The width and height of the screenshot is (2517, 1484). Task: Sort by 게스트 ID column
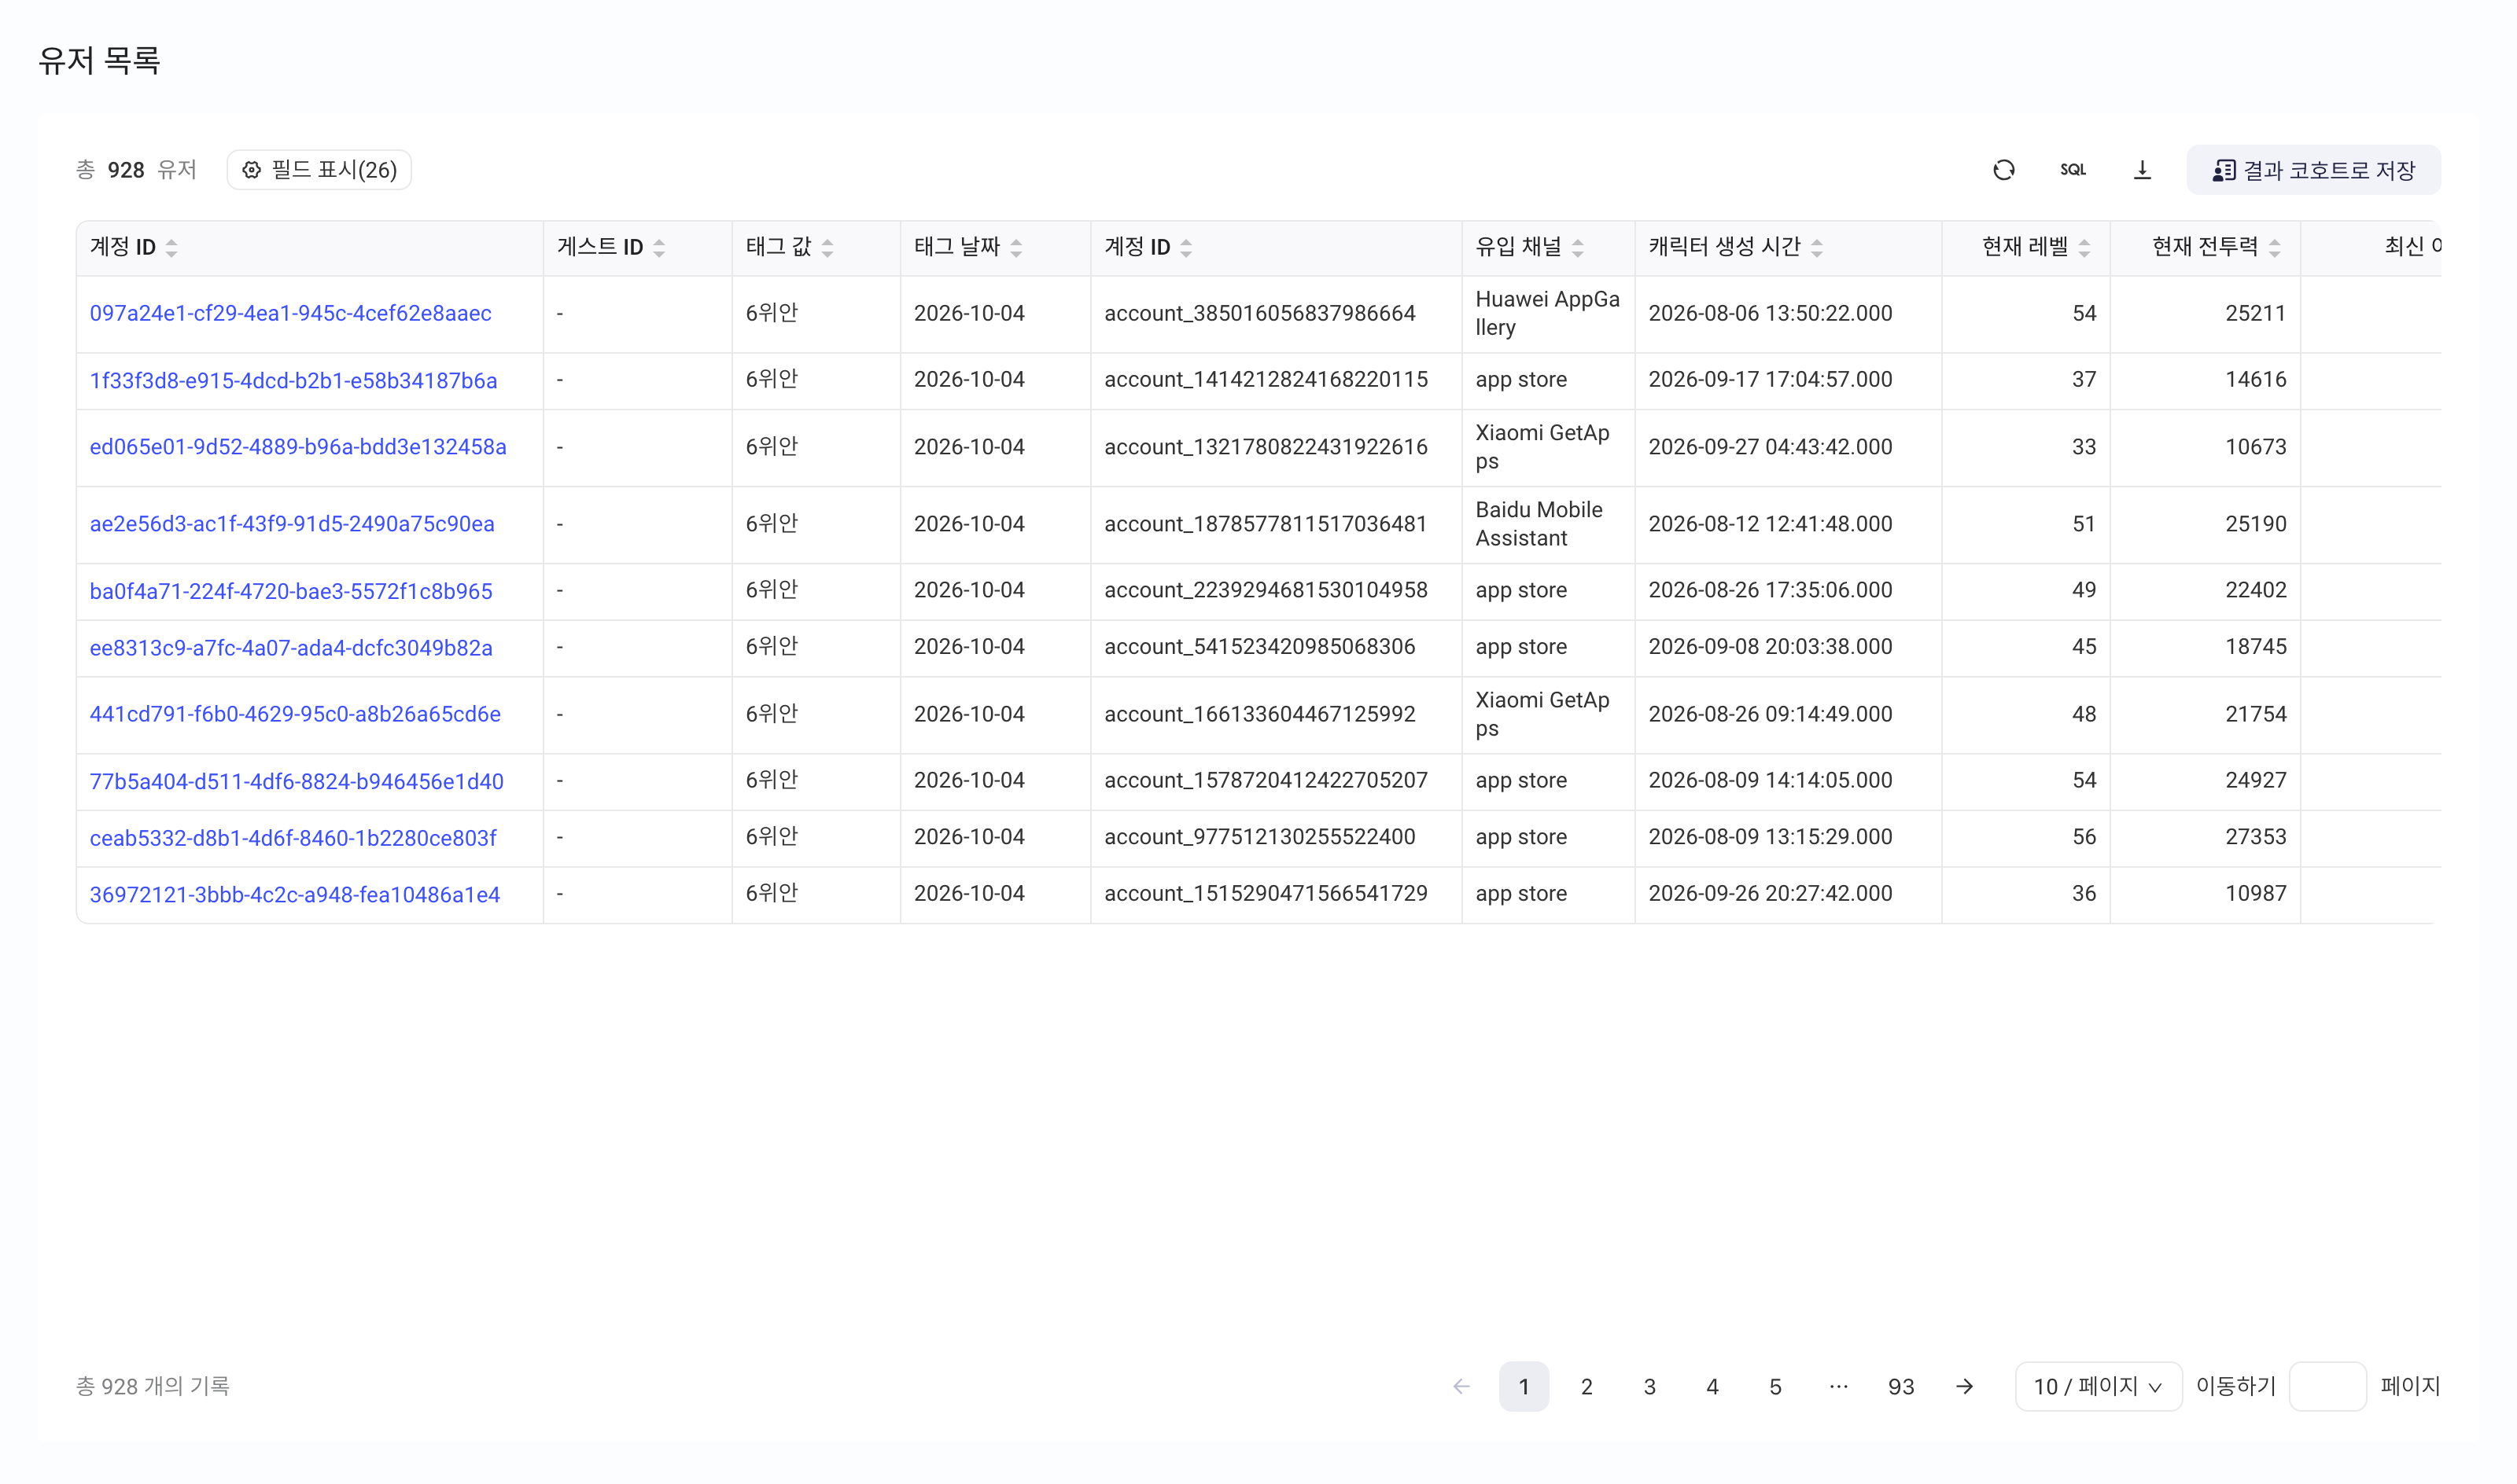point(658,248)
